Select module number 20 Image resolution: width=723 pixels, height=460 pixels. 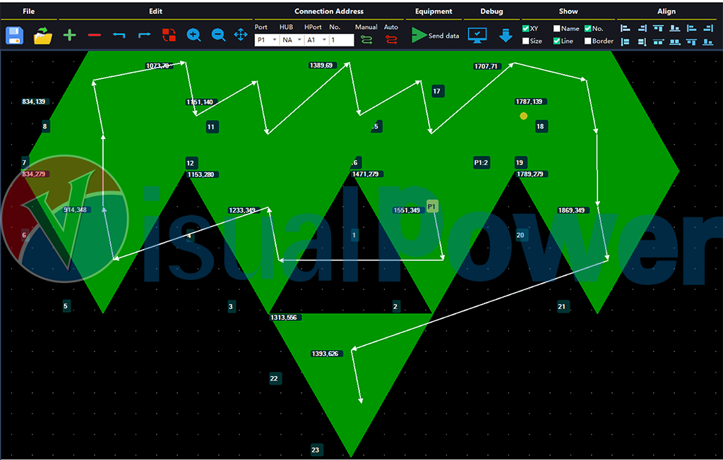tap(520, 235)
